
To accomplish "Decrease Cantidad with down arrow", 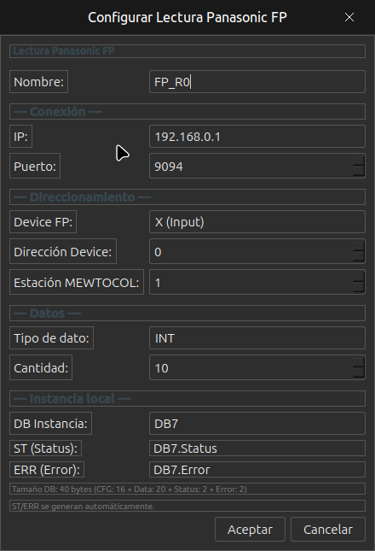I will point(359,372).
